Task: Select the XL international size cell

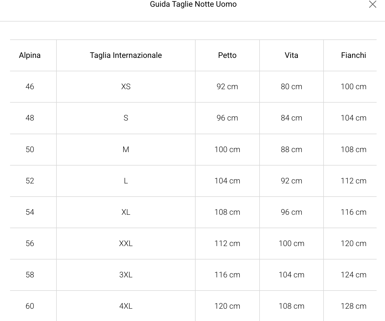Action: (126, 212)
